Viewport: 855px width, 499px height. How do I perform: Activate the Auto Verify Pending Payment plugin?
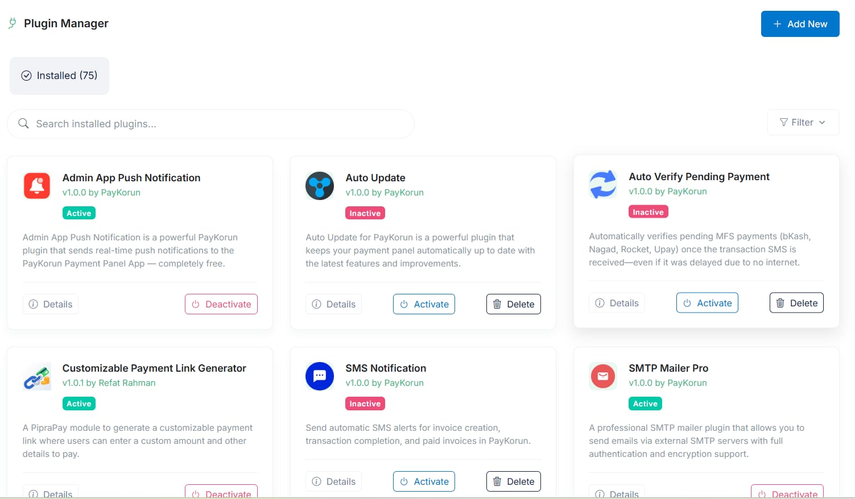click(707, 303)
